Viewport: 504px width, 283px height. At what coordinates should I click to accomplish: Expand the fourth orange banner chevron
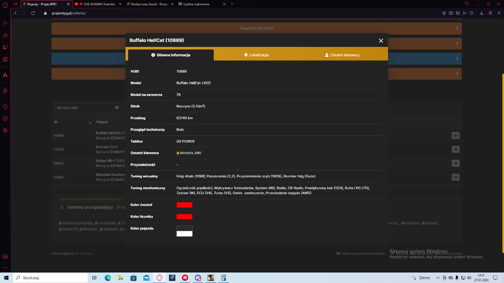[457, 74]
